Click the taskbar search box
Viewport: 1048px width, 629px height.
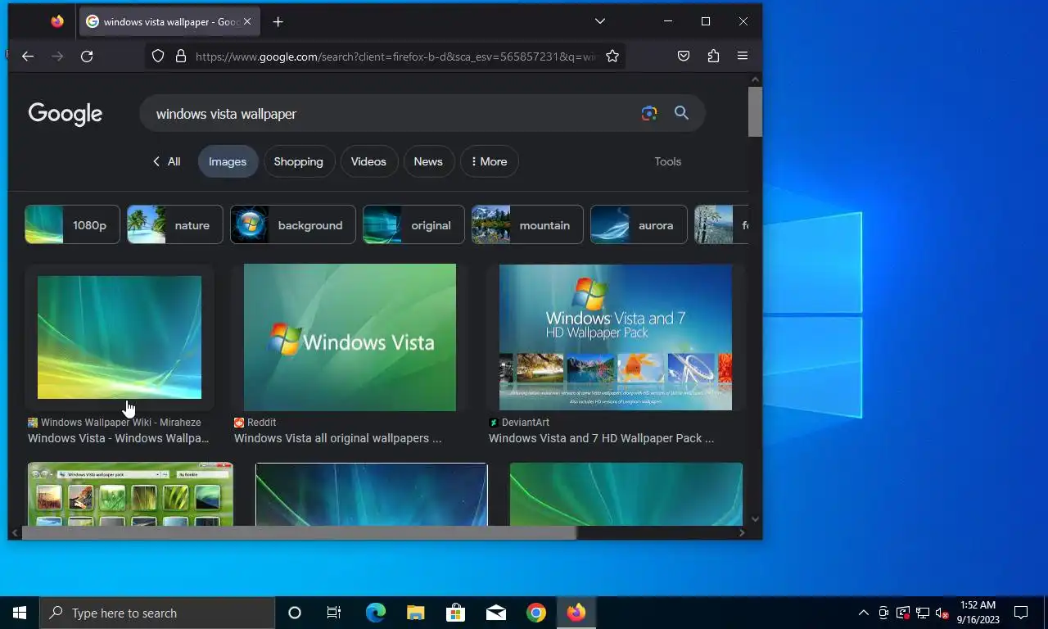coord(157,613)
